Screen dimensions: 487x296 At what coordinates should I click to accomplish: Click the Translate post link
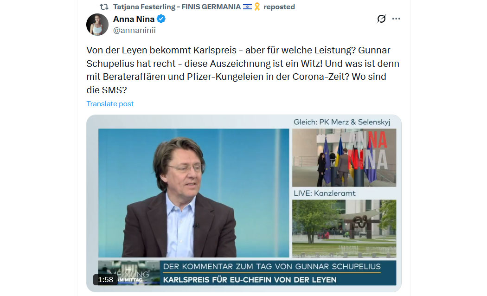click(110, 104)
